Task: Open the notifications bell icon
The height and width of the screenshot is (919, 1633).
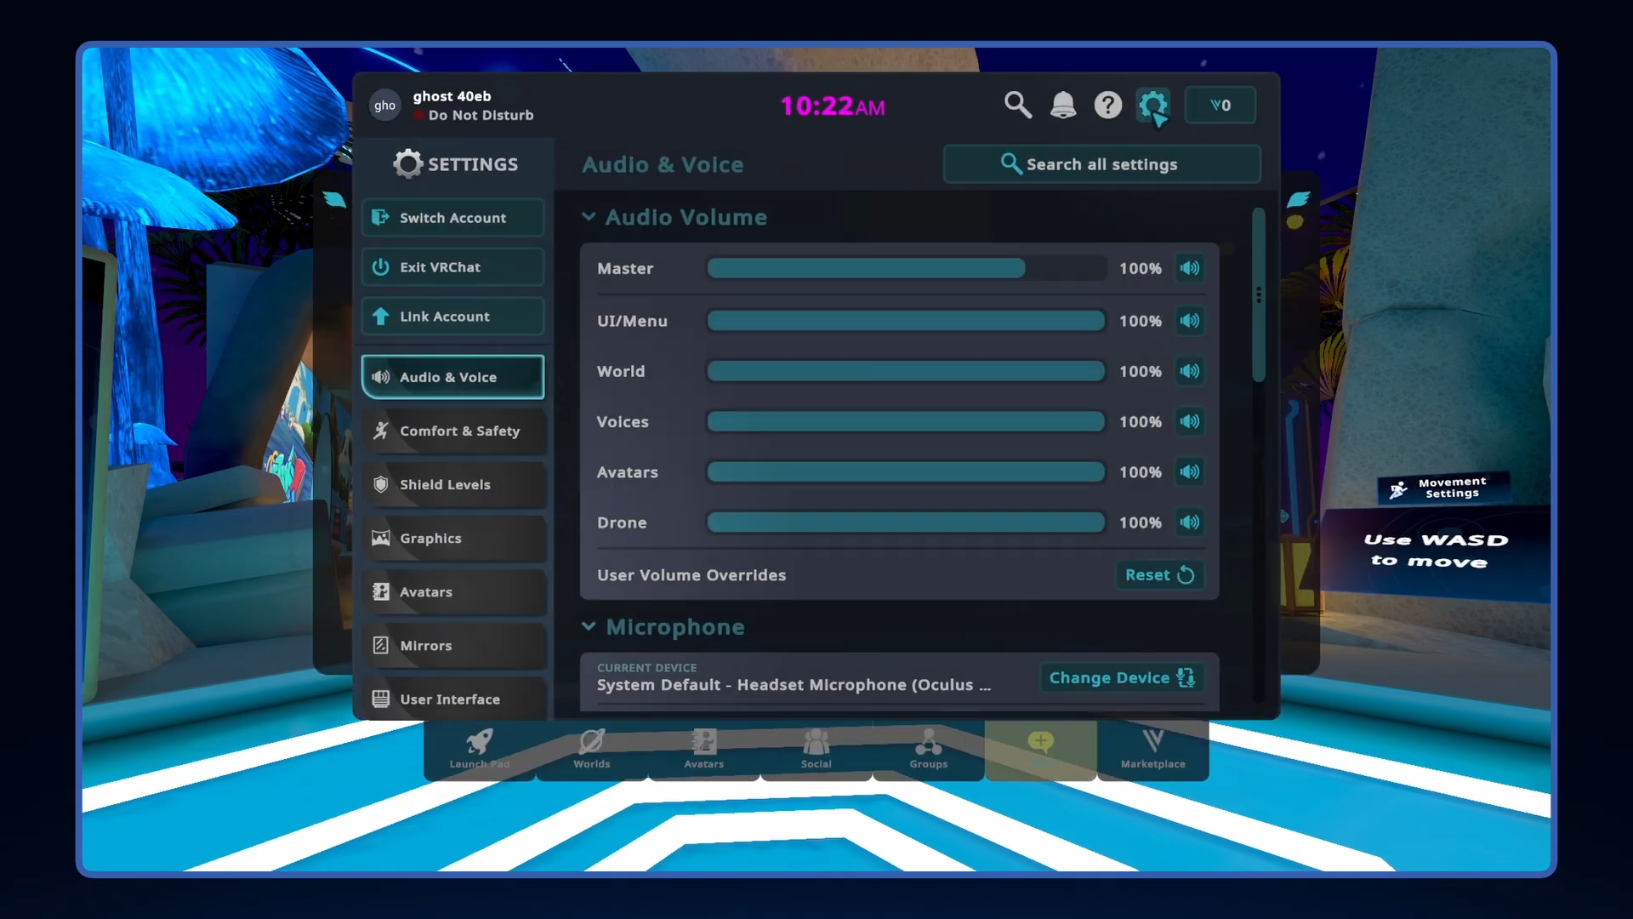Action: point(1062,105)
